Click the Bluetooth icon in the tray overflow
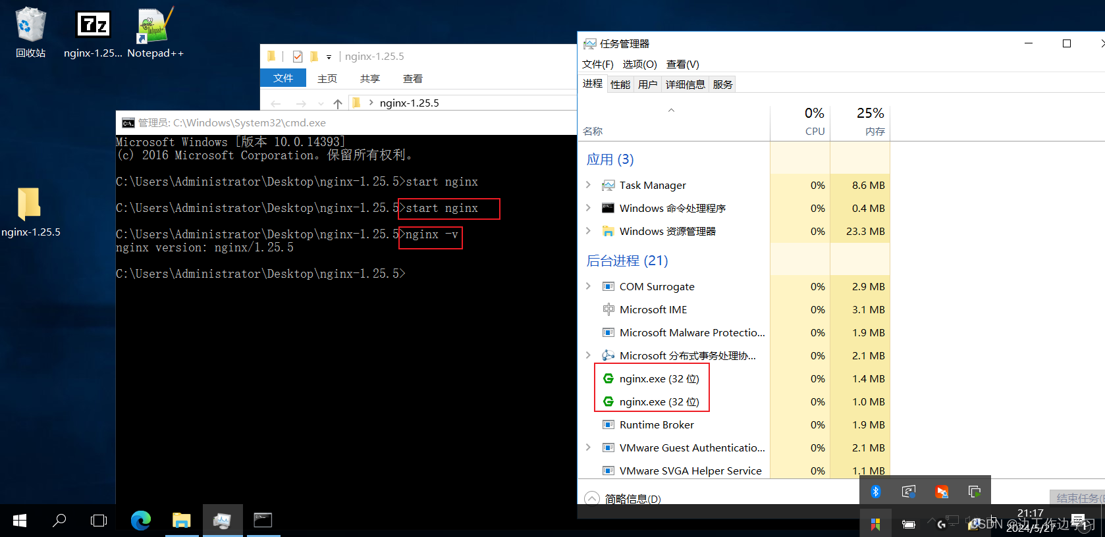1105x537 pixels. click(876, 492)
